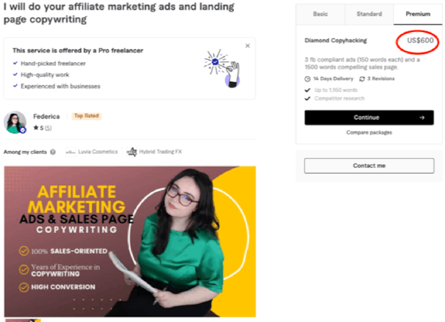Click the Pro verified badge on avatar
Image resolution: width=445 pixels, height=322 pixels.
tap(22, 130)
